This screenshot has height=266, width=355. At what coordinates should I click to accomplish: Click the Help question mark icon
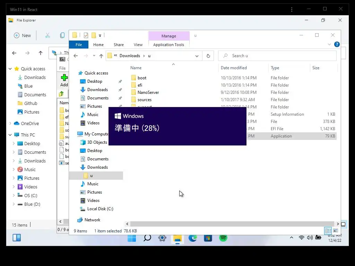click(x=337, y=44)
